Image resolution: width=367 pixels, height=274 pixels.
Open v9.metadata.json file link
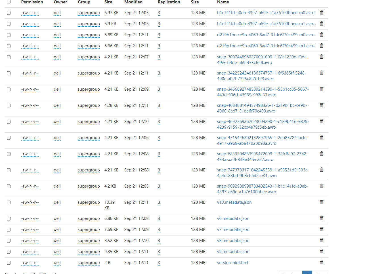click(x=233, y=252)
